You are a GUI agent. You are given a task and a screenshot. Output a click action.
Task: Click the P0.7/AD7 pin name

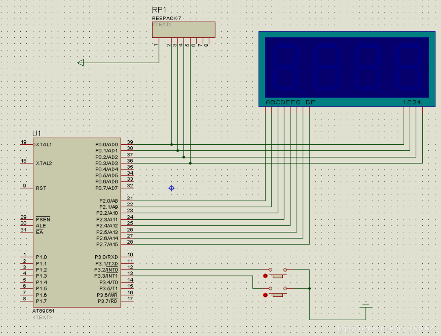tap(107, 188)
